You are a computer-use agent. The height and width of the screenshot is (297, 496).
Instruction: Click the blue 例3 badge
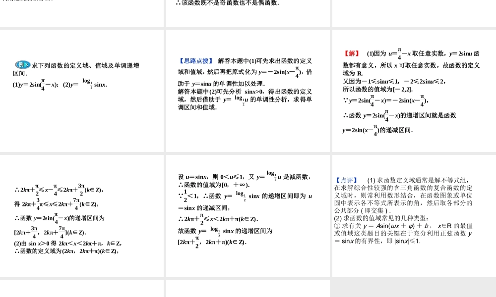tap(23, 65)
